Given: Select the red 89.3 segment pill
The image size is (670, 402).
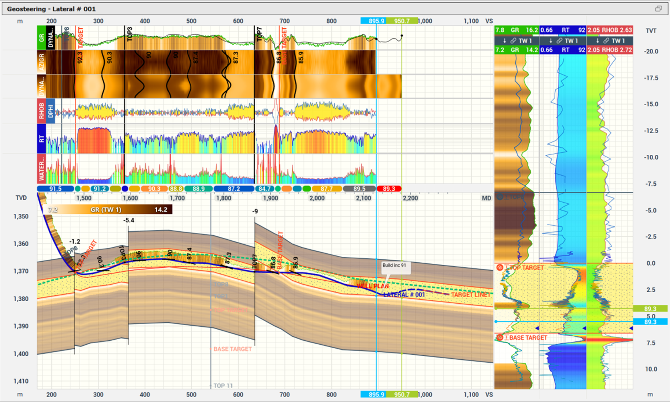Looking at the screenshot, I should tap(389, 189).
